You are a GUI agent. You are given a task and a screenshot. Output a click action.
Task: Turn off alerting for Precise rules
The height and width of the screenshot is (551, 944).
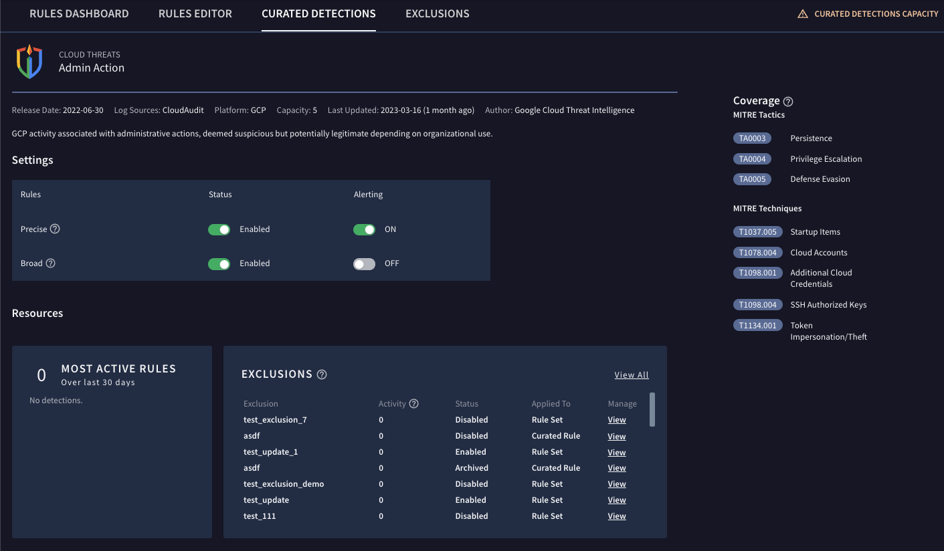(364, 229)
